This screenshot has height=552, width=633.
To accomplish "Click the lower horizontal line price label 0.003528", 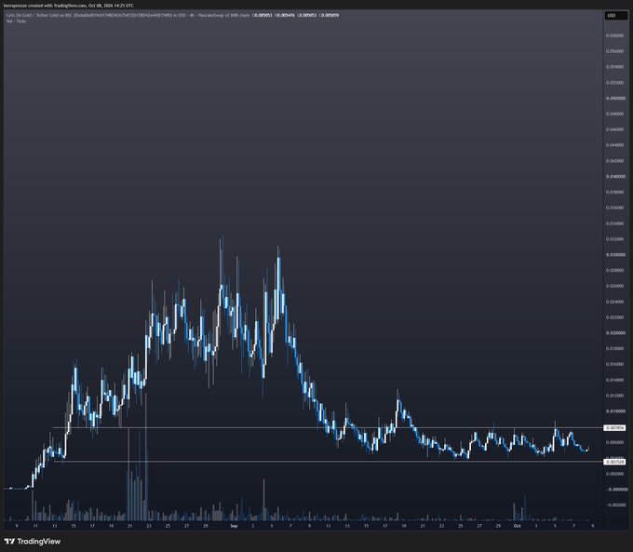I will point(615,462).
